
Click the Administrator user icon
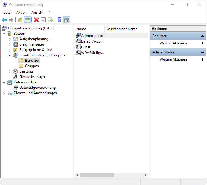coord(78,36)
